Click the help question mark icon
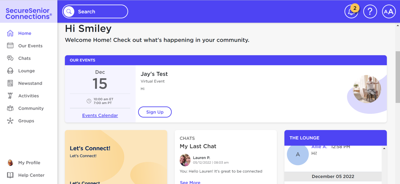 coord(370,12)
